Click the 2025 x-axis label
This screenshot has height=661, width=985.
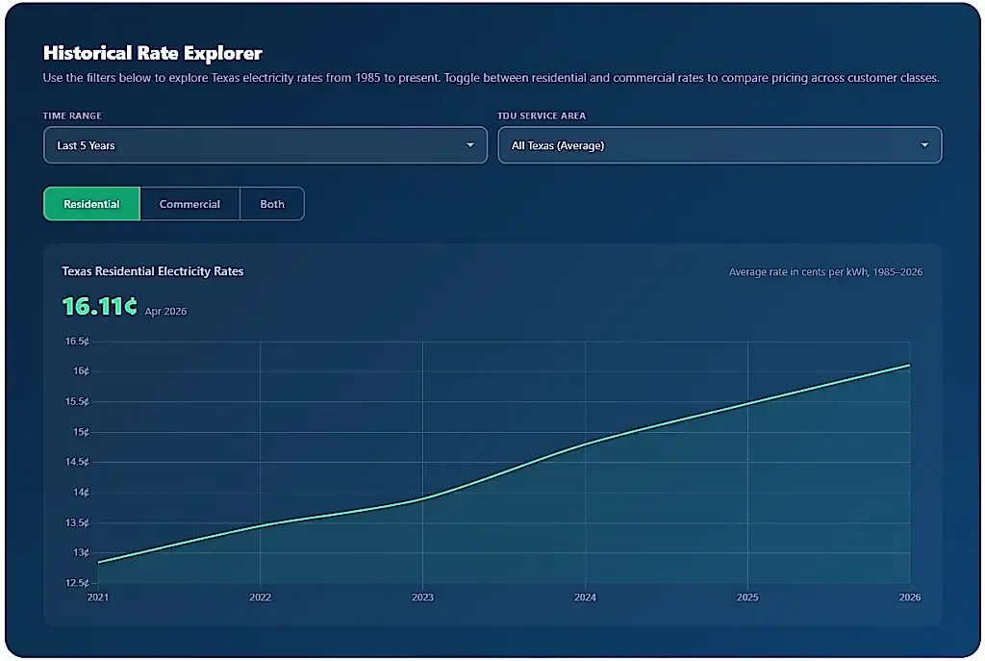point(747,597)
